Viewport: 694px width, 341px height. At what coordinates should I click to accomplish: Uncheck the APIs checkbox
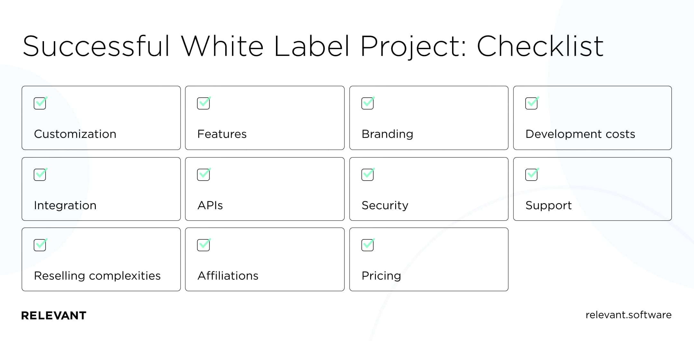point(204,175)
